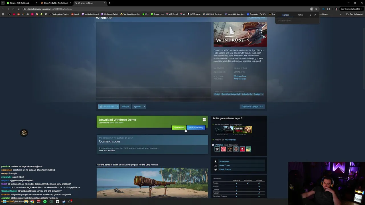Click Add to Library button
365x205 pixels.
(x=196, y=128)
